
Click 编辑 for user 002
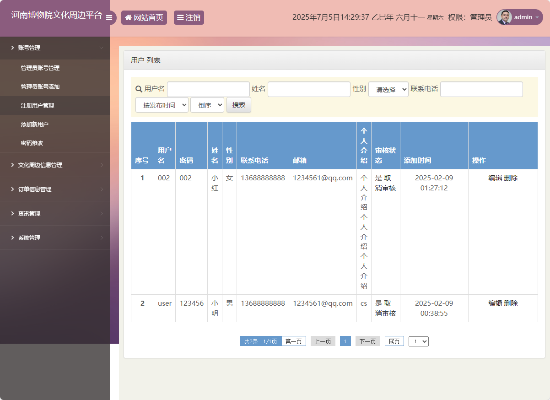pyautogui.click(x=495, y=178)
